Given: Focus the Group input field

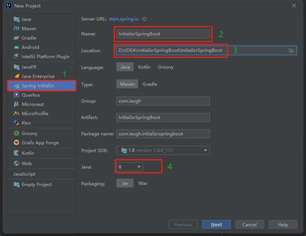Looking at the screenshot, I should tap(163, 101).
